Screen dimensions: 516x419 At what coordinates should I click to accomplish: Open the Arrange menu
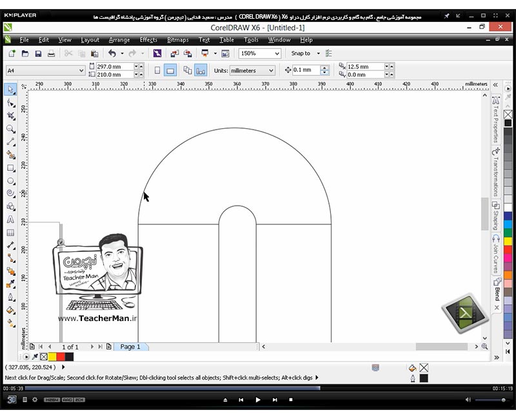[119, 40]
